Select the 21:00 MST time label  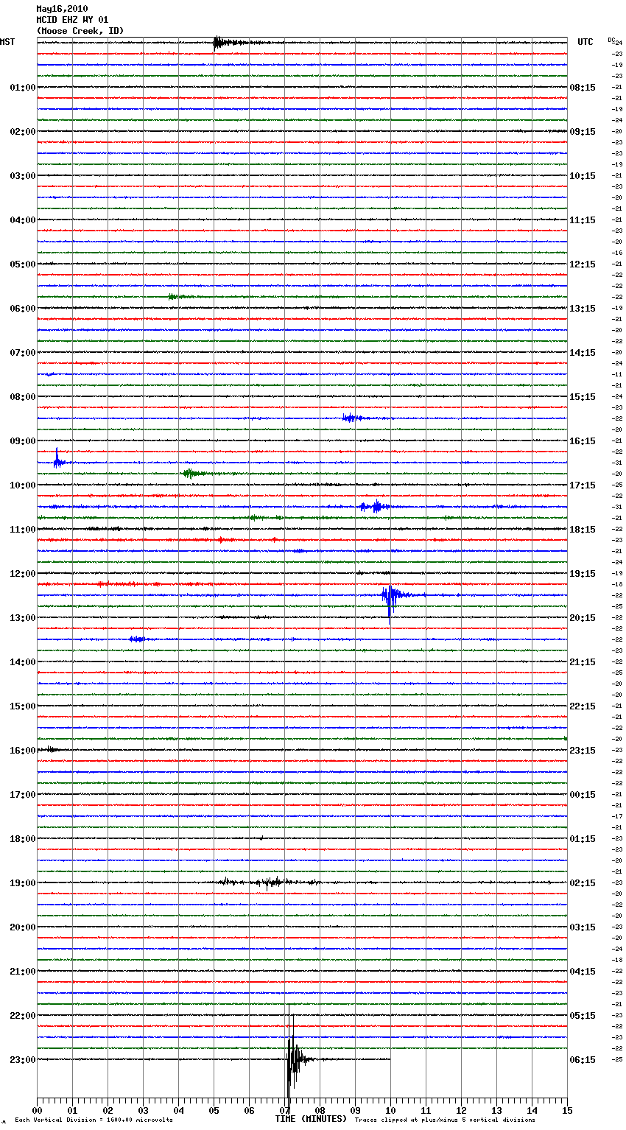pos(22,972)
